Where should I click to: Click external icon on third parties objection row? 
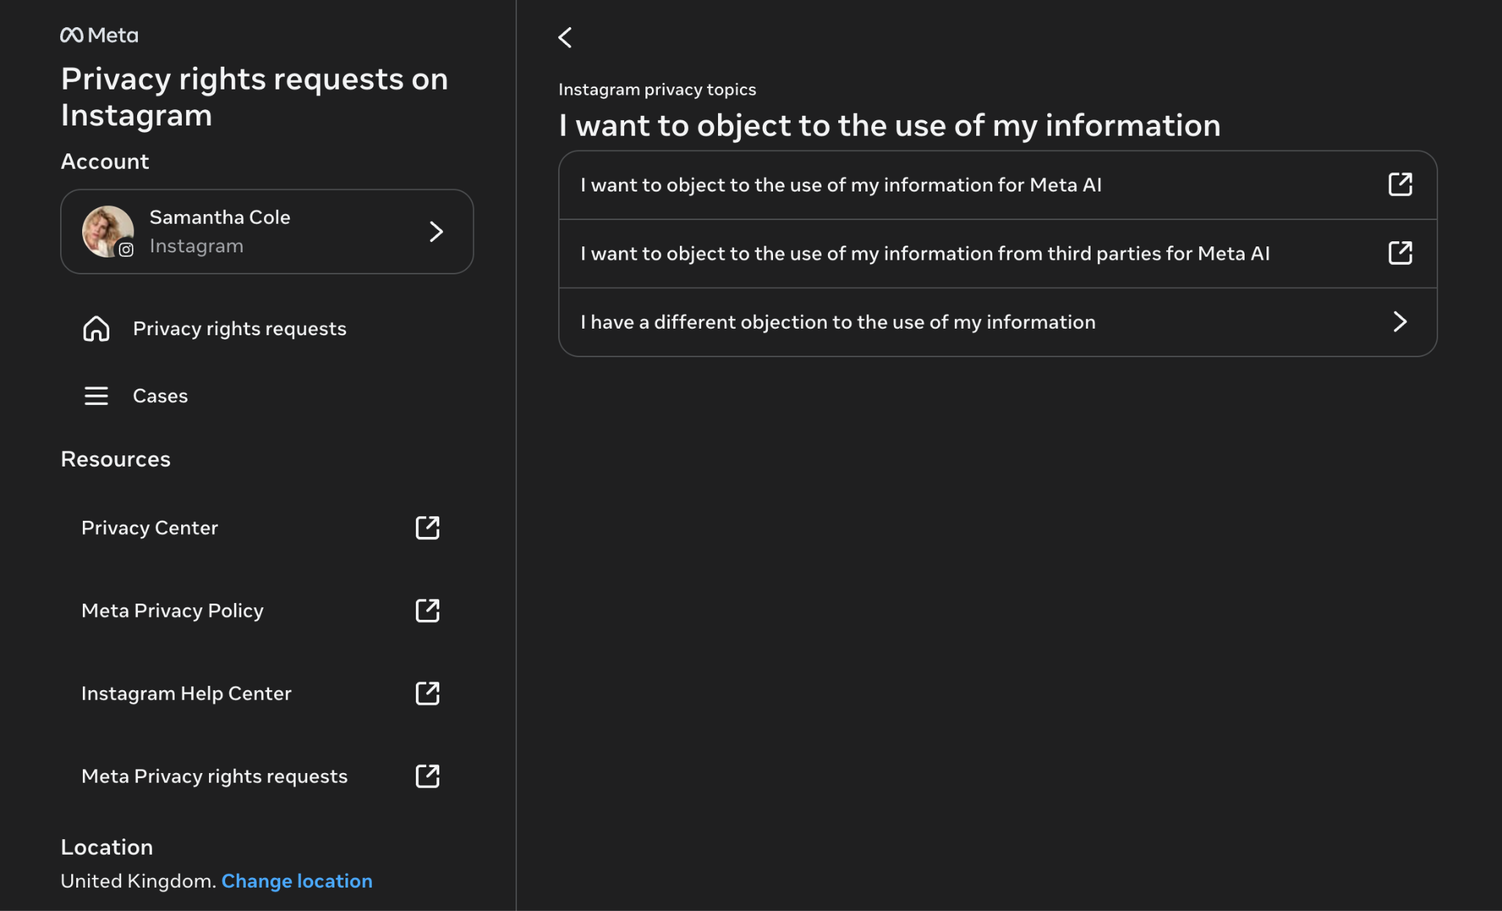click(1400, 254)
